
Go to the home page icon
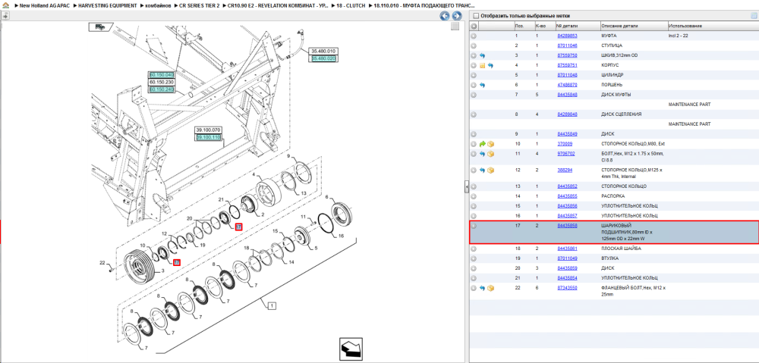click(x=6, y=5)
